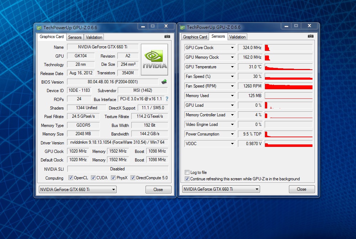Click the 324.0 MHz core clock value
Image resolution: width=356 pixels, height=239 pixels.
click(250, 48)
